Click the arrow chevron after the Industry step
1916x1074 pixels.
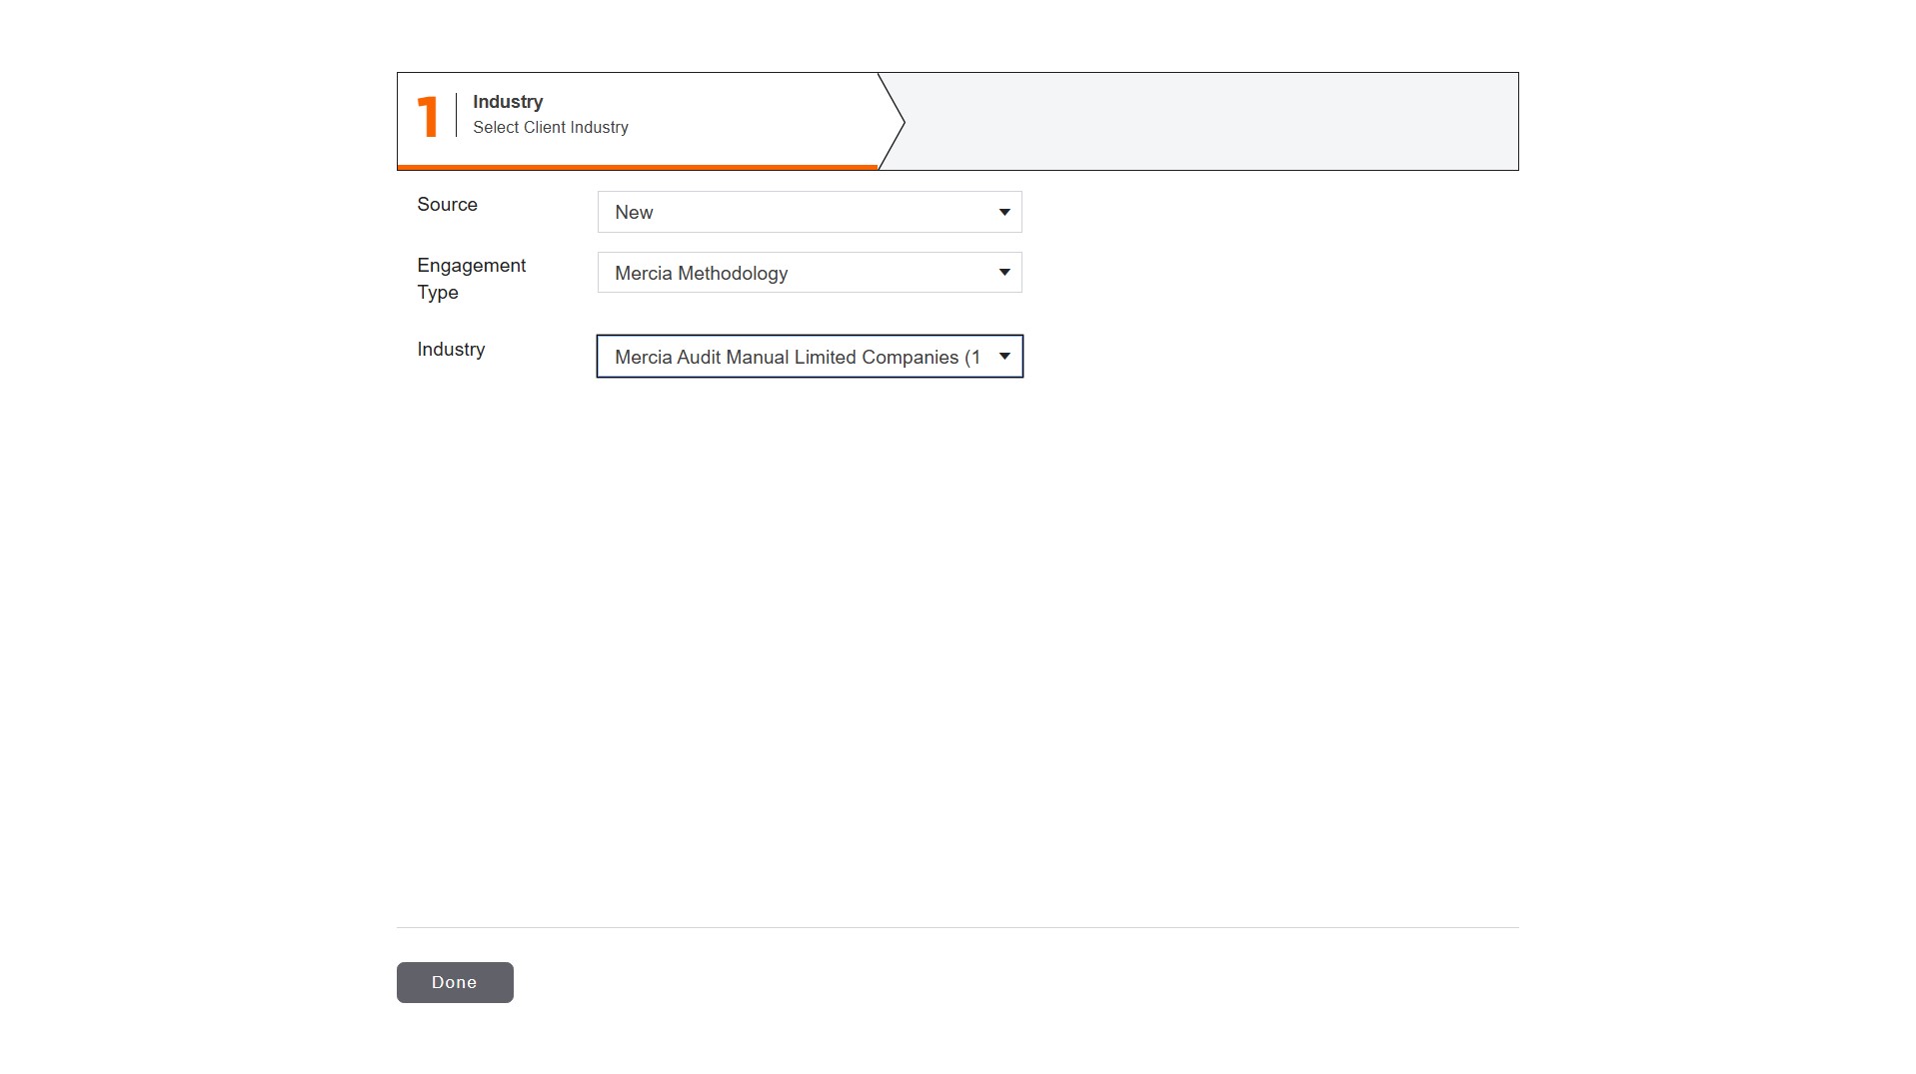pyautogui.click(x=894, y=122)
